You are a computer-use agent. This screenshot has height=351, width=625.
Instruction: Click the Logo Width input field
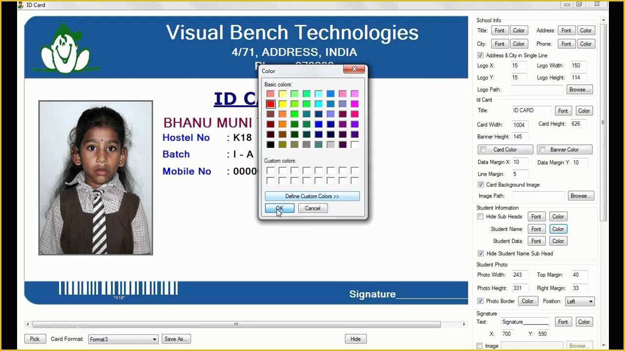click(x=578, y=65)
